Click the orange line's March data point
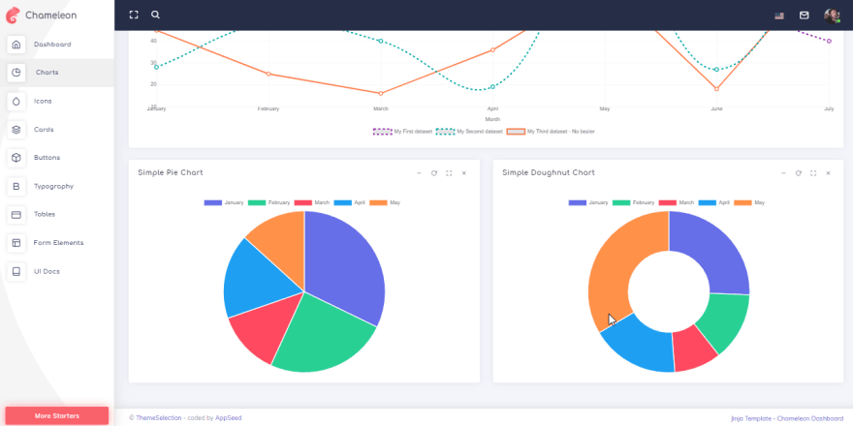This screenshot has height=426, width=853. click(x=381, y=94)
